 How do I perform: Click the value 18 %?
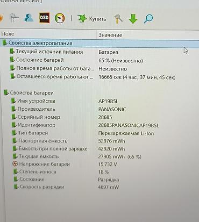point(103,172)
